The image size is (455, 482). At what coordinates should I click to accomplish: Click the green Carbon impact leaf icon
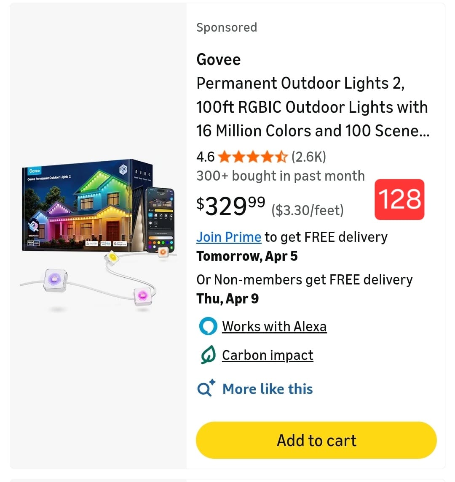[x=208, y=355]
